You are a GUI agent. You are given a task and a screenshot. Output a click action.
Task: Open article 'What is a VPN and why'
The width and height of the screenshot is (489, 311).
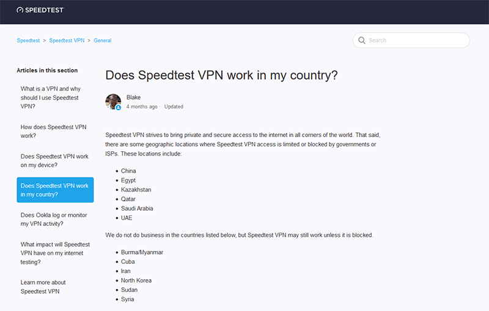tap(51, 97)
